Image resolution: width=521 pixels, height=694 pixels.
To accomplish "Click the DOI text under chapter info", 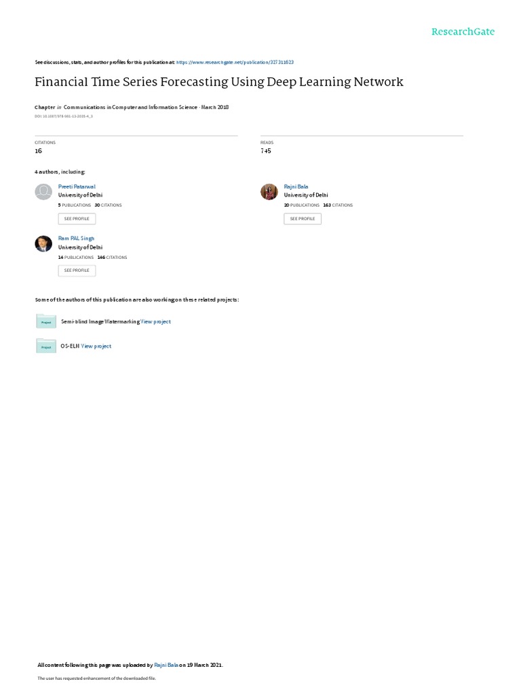I will 64,117.
